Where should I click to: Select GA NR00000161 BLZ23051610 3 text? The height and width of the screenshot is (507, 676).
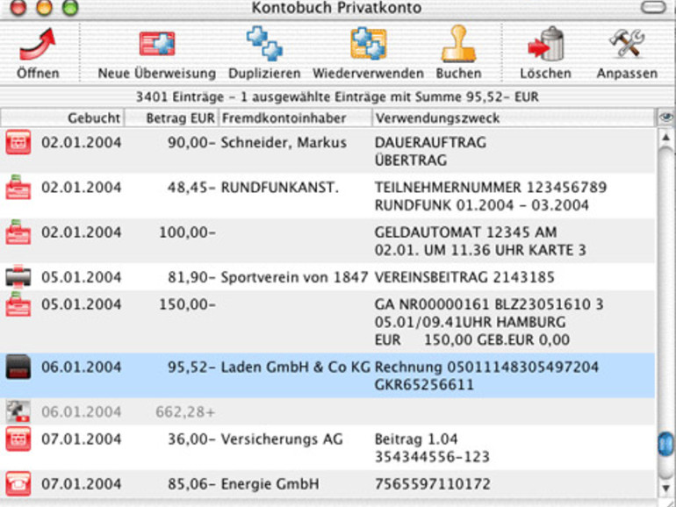pyautogui.click(x=489, y=304)
